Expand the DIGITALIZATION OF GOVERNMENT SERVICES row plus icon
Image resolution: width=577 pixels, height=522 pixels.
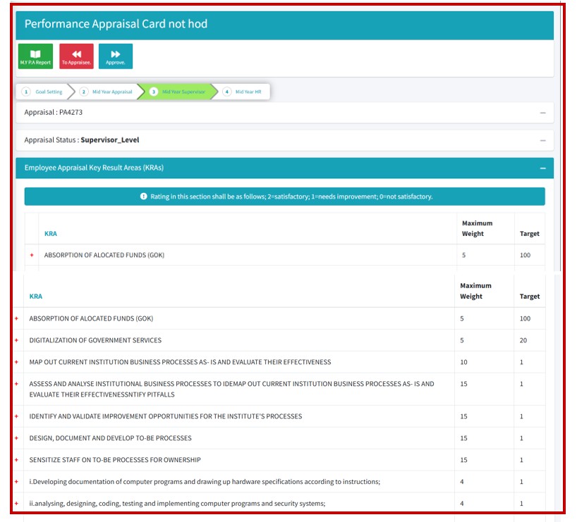(x=17, y=340)
